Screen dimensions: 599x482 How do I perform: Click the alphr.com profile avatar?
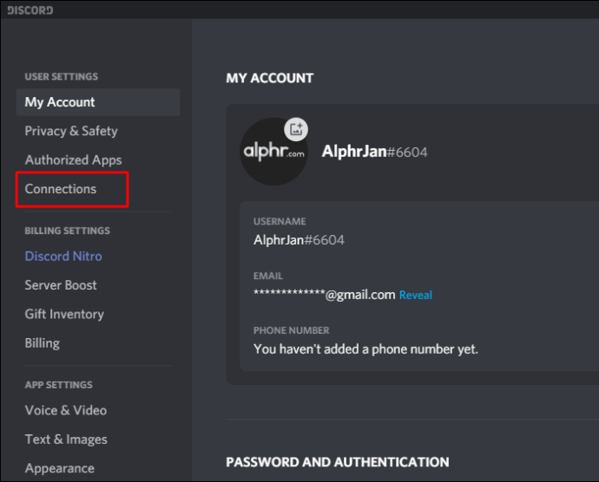[x=273, y=152]
